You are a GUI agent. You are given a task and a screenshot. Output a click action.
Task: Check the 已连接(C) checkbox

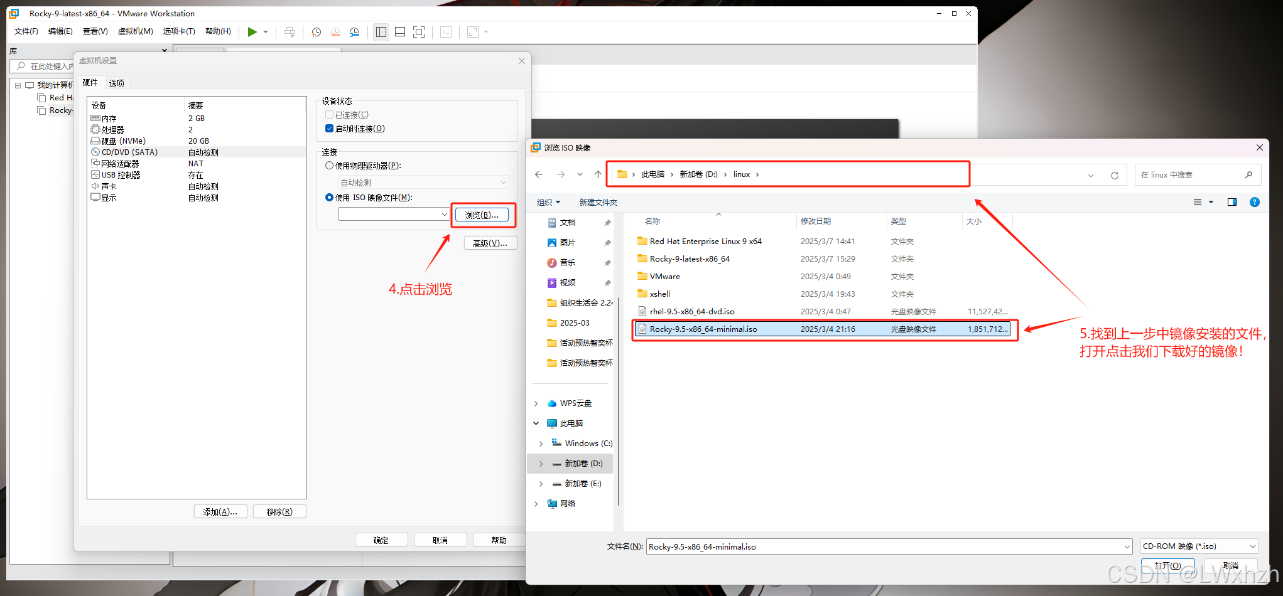coord(330,115)
